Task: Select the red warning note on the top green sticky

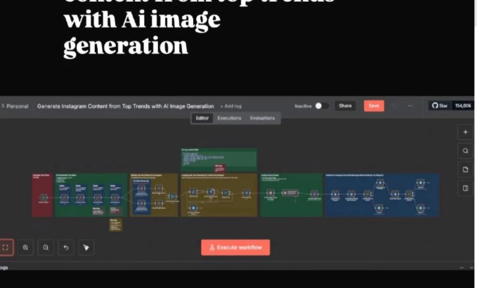Action: point(220,168)
